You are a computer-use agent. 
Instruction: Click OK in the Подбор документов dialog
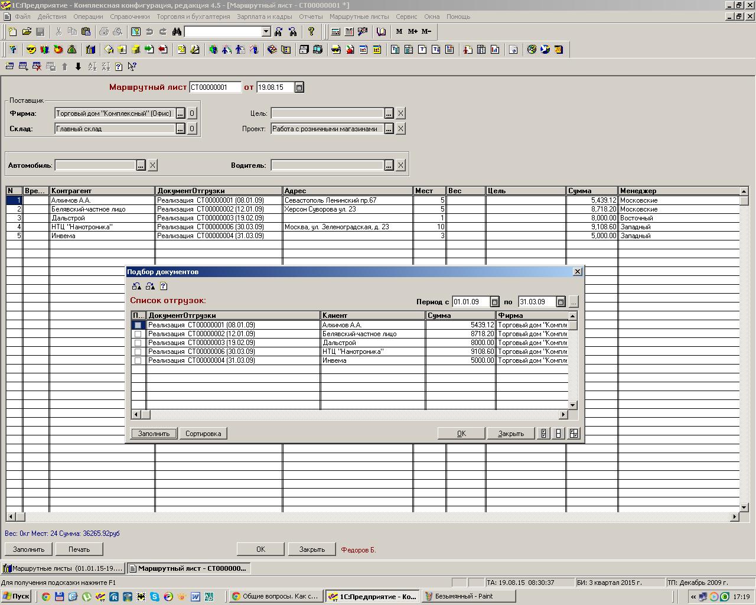coord(461,434)
